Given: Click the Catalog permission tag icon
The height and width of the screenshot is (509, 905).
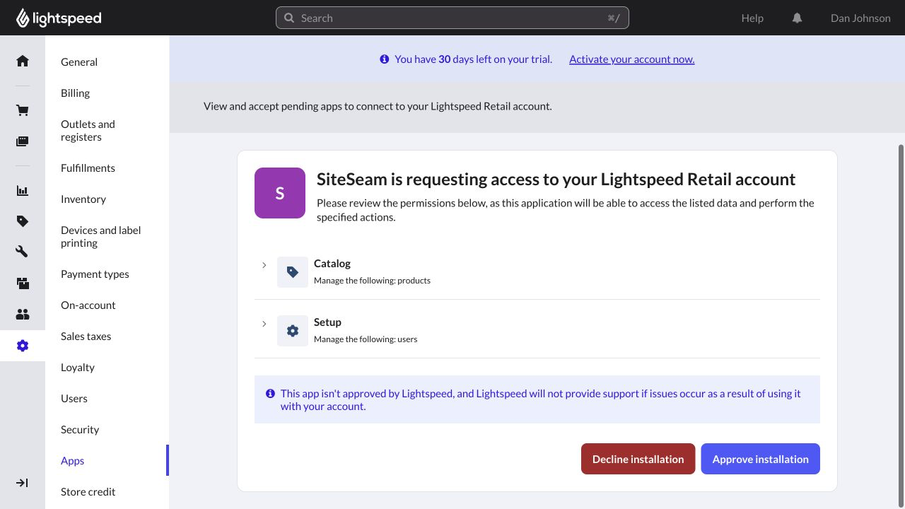Looking at the screenshot, I should 293,272.
